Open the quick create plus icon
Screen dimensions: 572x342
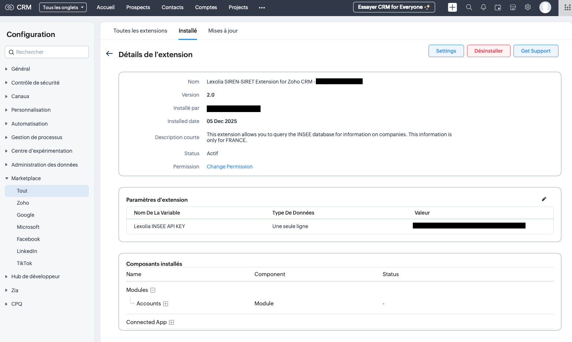(452, 7)
